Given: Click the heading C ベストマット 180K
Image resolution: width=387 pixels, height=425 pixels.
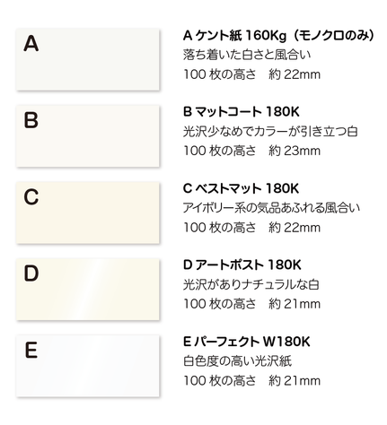Looking at the screenshot, I should click(x=241, y=188).
